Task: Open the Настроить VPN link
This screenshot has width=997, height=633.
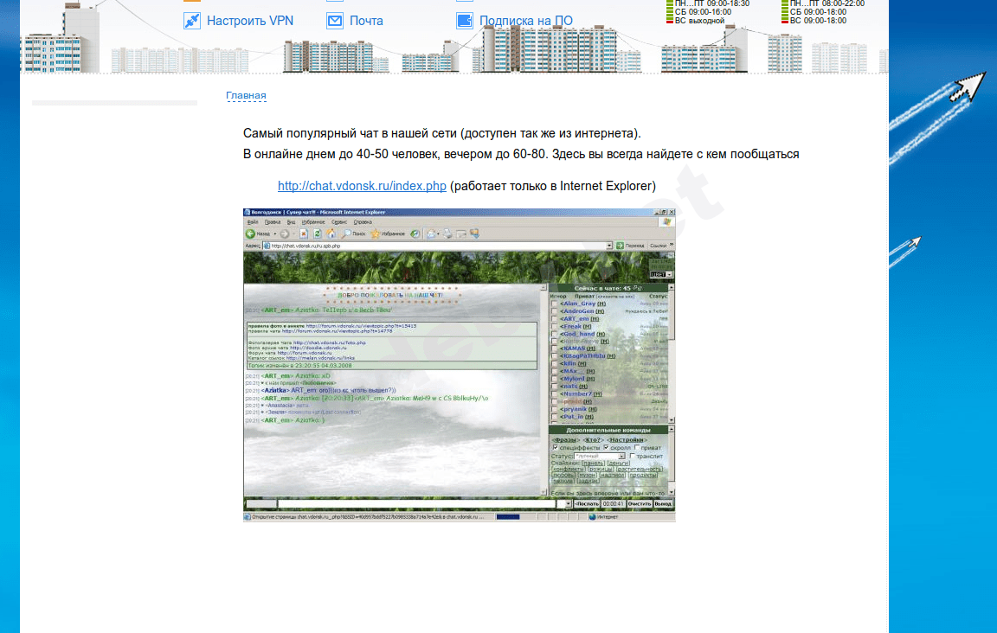Action: coord(250,21)
